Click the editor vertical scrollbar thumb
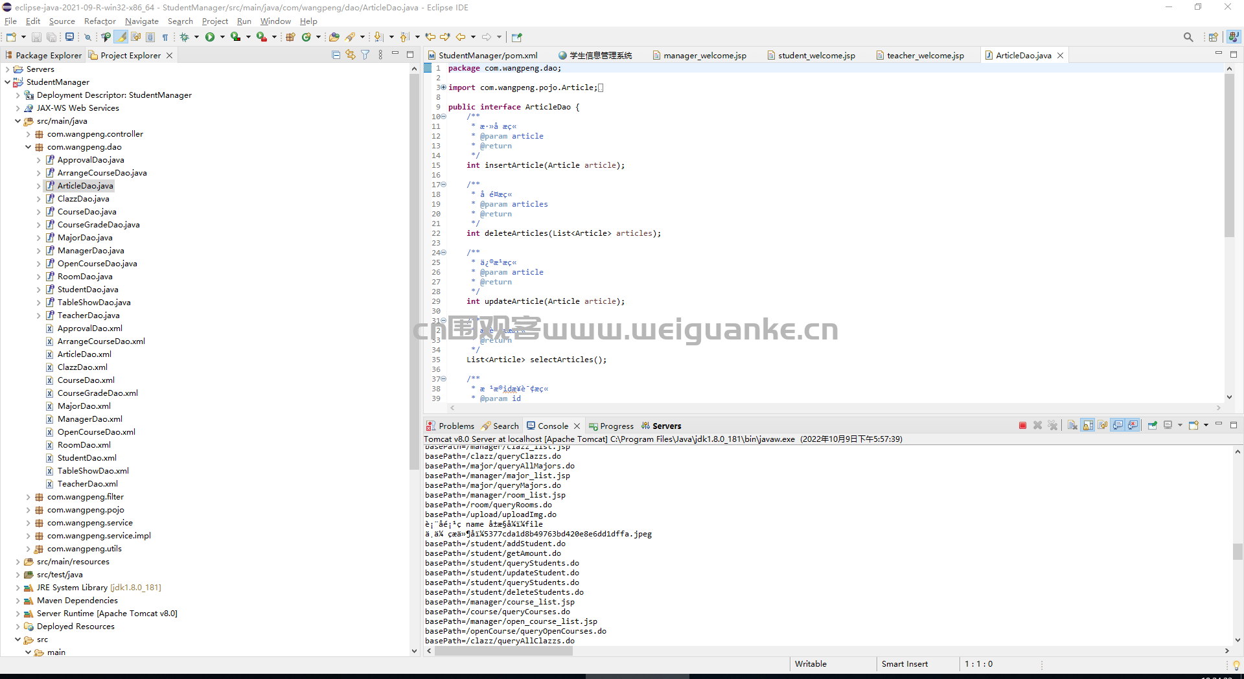The width and height of the screenshot is (1244, 679). (1229, 155)
